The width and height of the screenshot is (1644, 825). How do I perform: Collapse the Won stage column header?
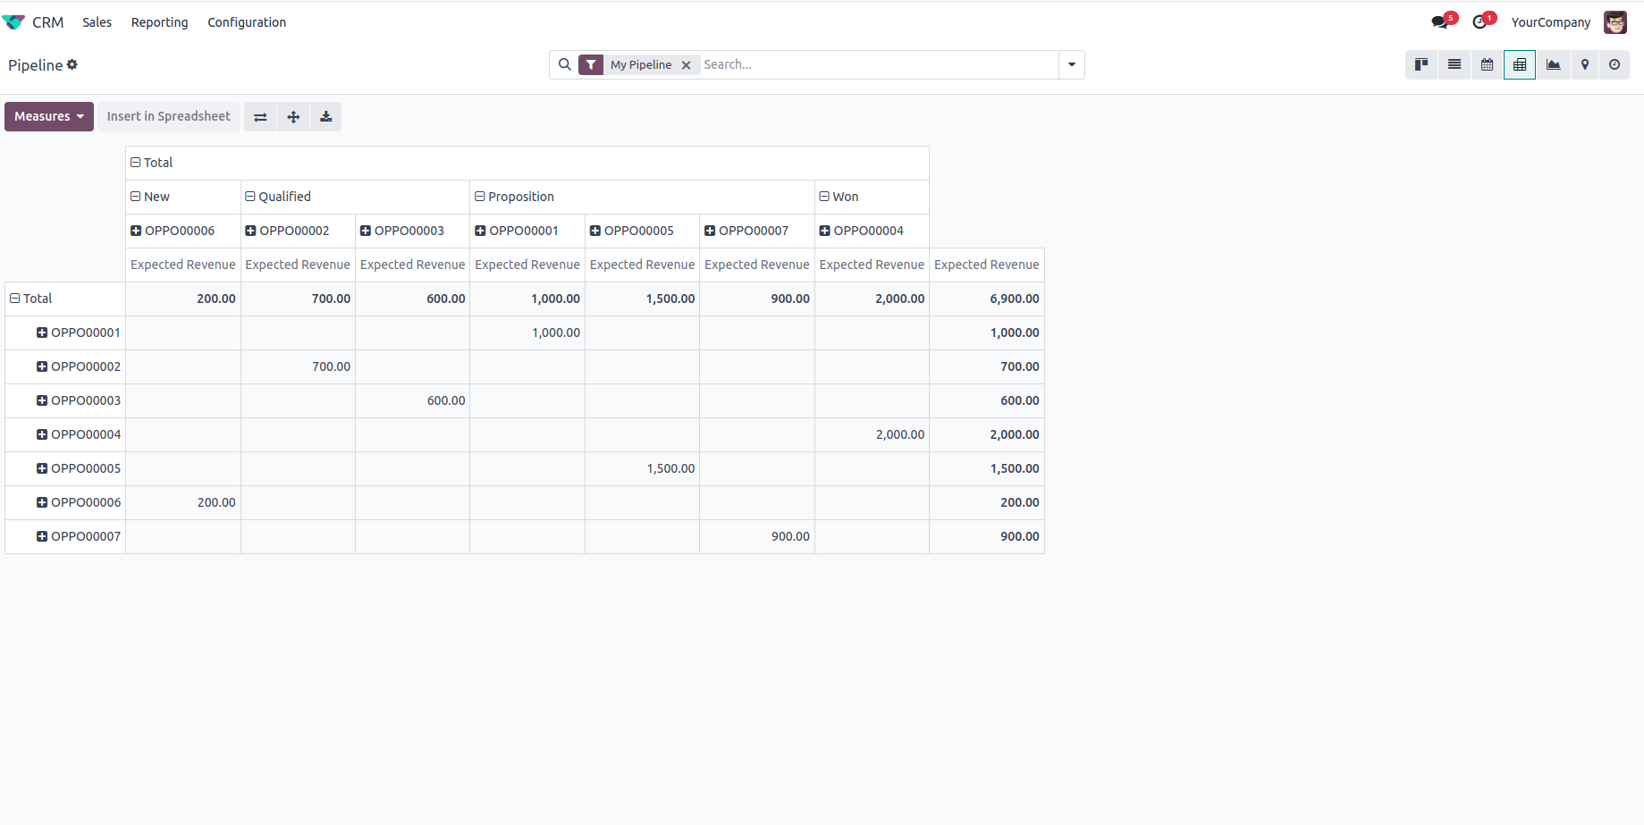(873, 197)
